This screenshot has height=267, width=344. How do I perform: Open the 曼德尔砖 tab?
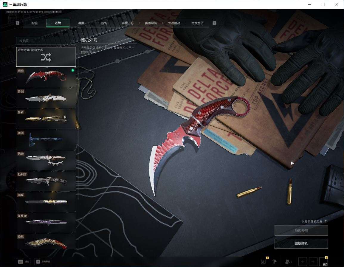(151, 23)
